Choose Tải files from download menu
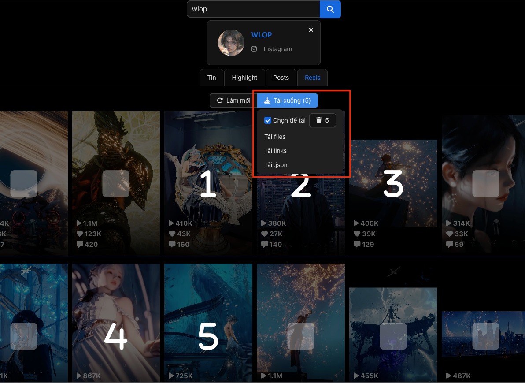525x383 pixels. tap(275, 137)
